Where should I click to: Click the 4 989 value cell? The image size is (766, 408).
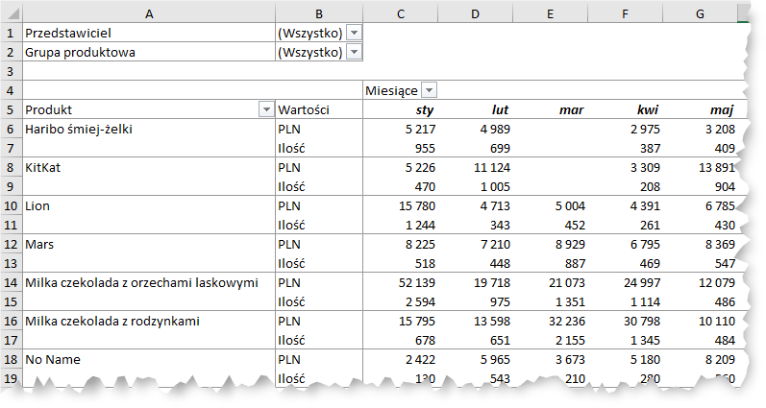pyautogui.click(x=476, y=129)
